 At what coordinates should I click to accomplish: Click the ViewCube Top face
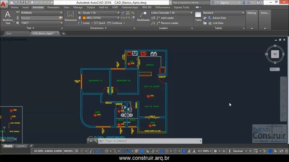coord(275,54)
